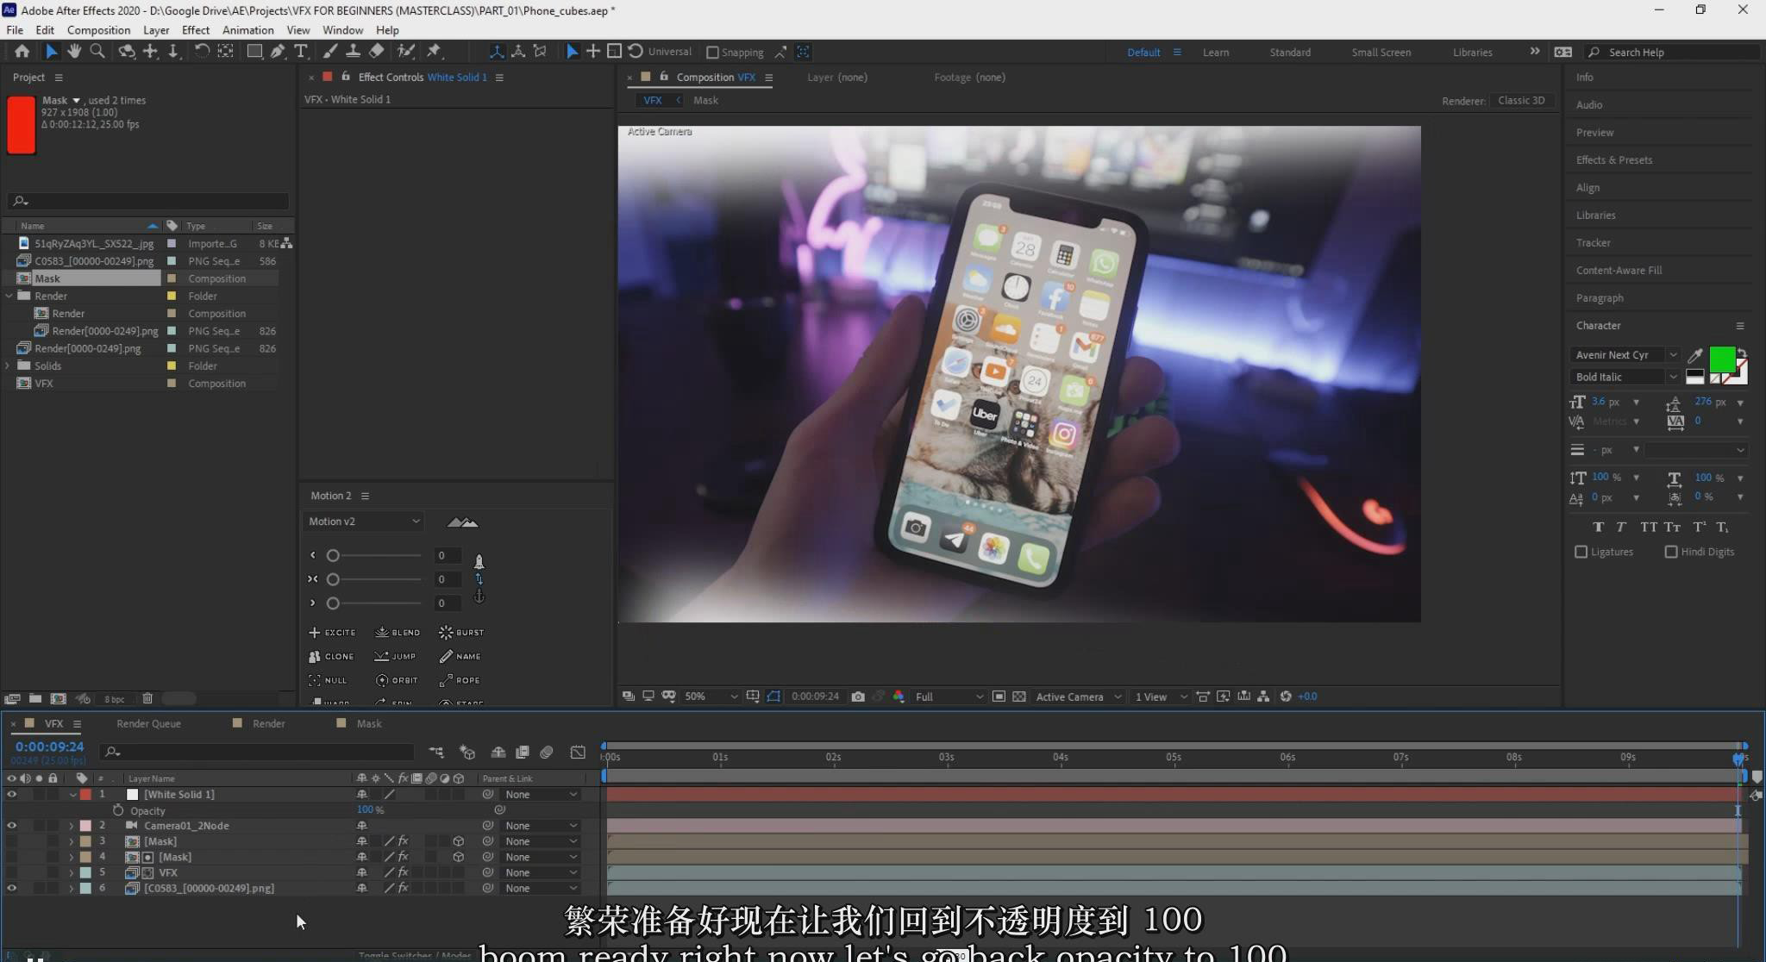The width and height of the screenshot is (1766, 962).
Task: Open the graph editor in timeline
Action: 578,753
